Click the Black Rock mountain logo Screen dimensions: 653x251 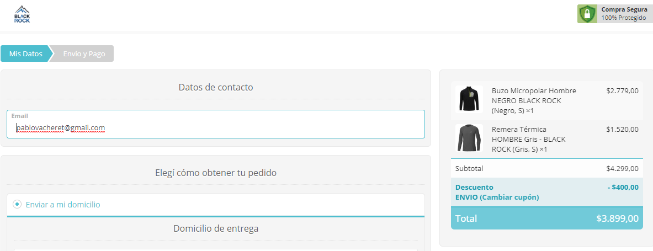22,14
